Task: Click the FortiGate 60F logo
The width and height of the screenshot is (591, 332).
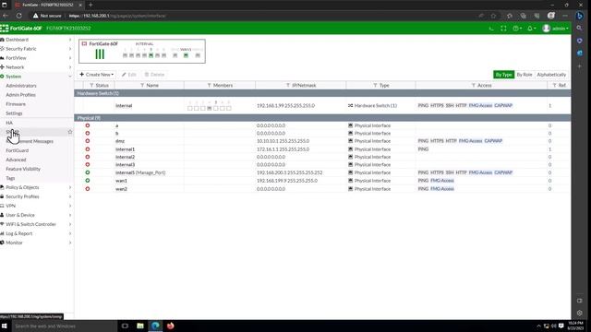Action: pos(20,29)
